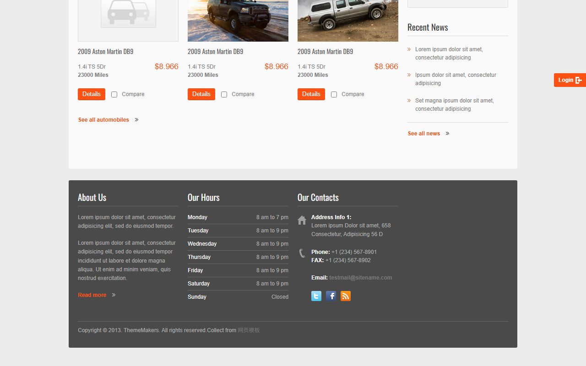Open the 网页模板 link in the copyright line

click(x=249, y=330)
